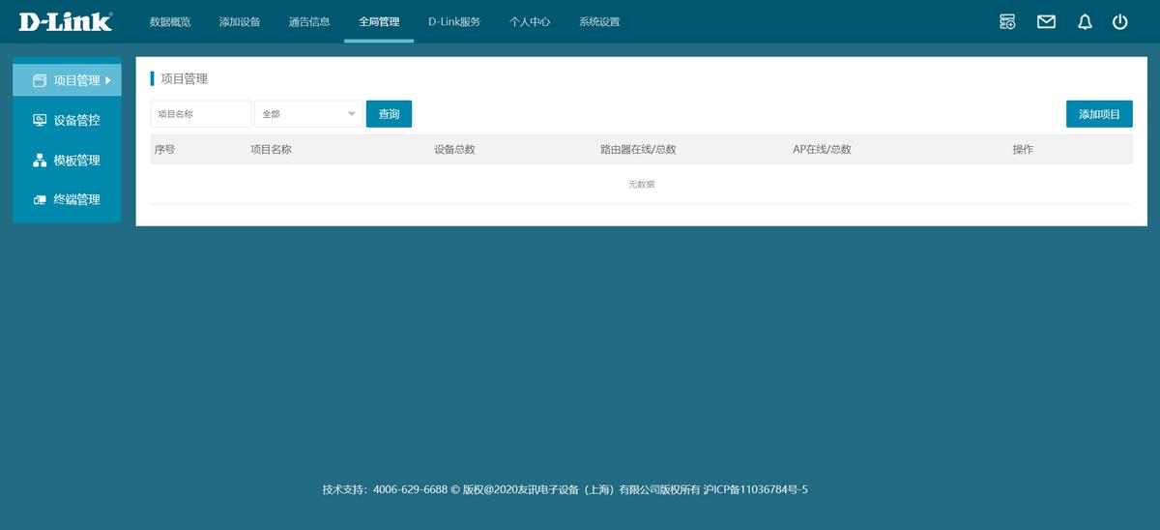Open the 添加设备 menu

pyautogui.click(x=240, y=21)
